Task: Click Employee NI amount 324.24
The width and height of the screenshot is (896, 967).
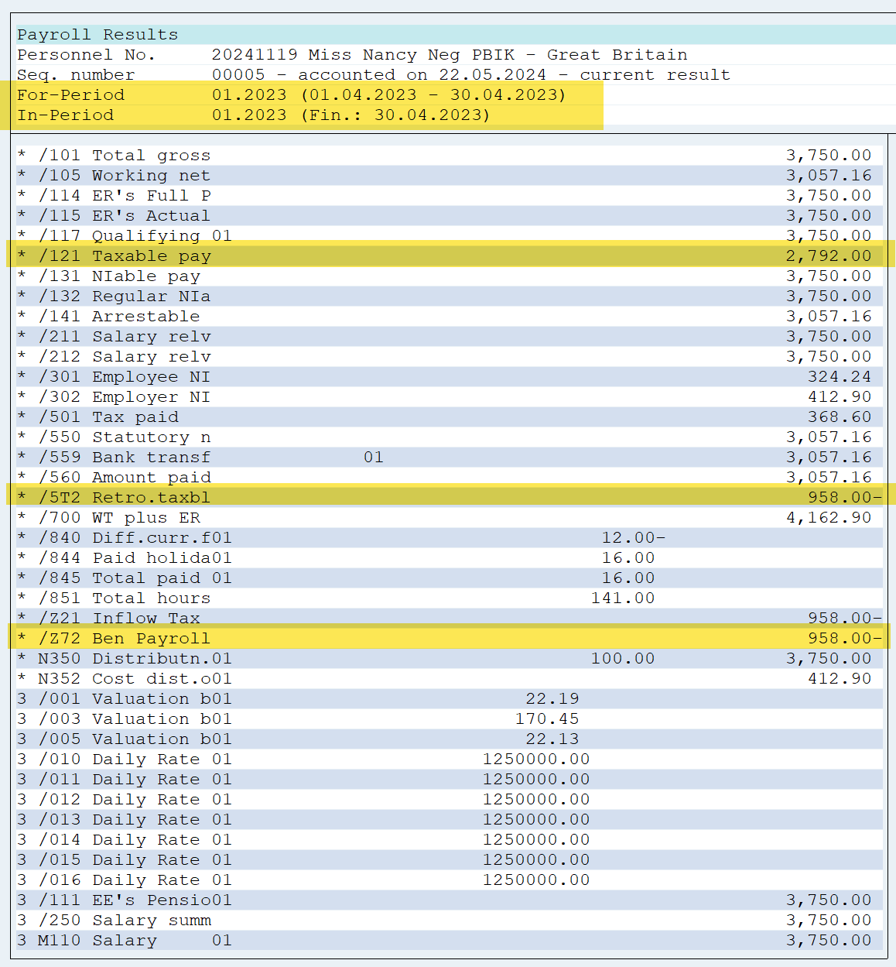Action: pos(840,377)
